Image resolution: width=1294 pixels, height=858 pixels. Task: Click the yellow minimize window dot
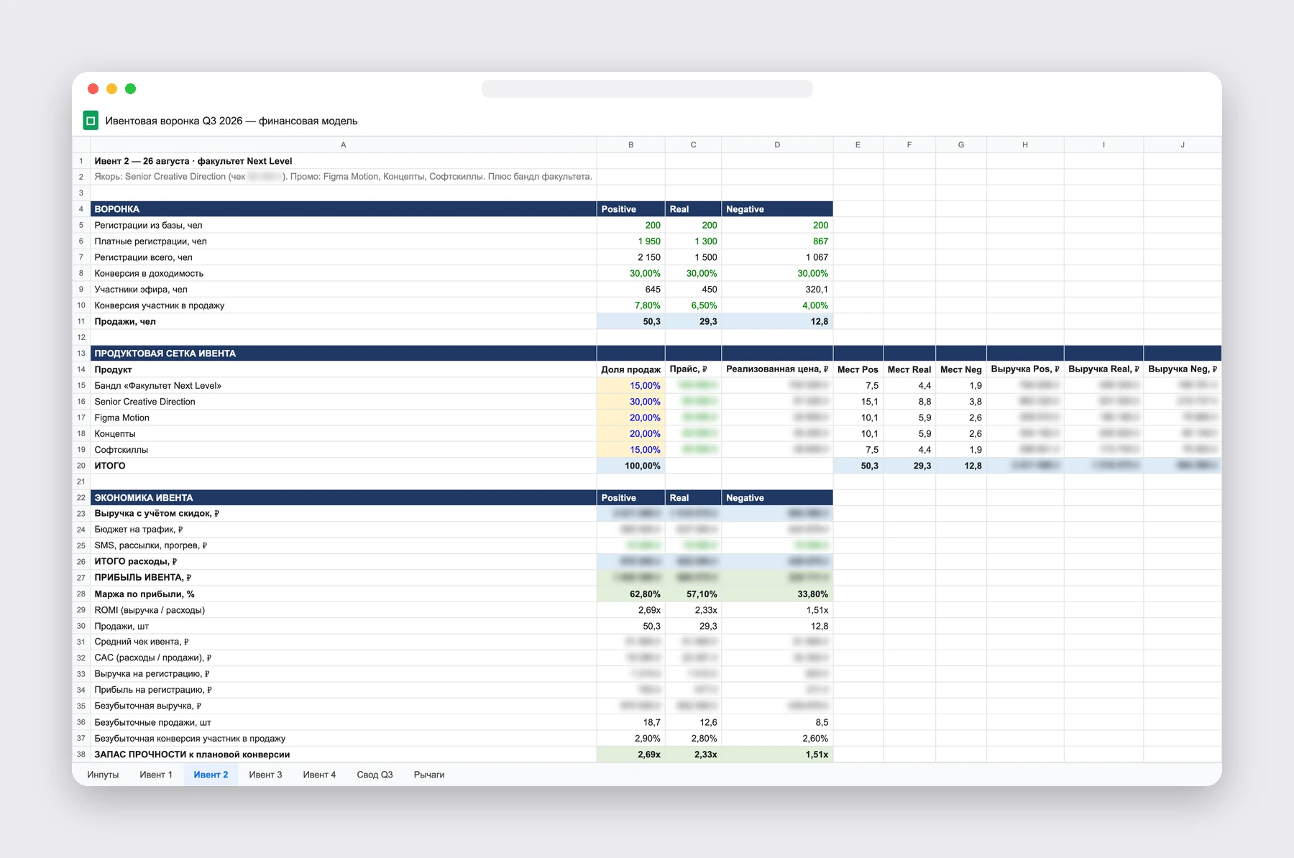(x=111, y=88)
